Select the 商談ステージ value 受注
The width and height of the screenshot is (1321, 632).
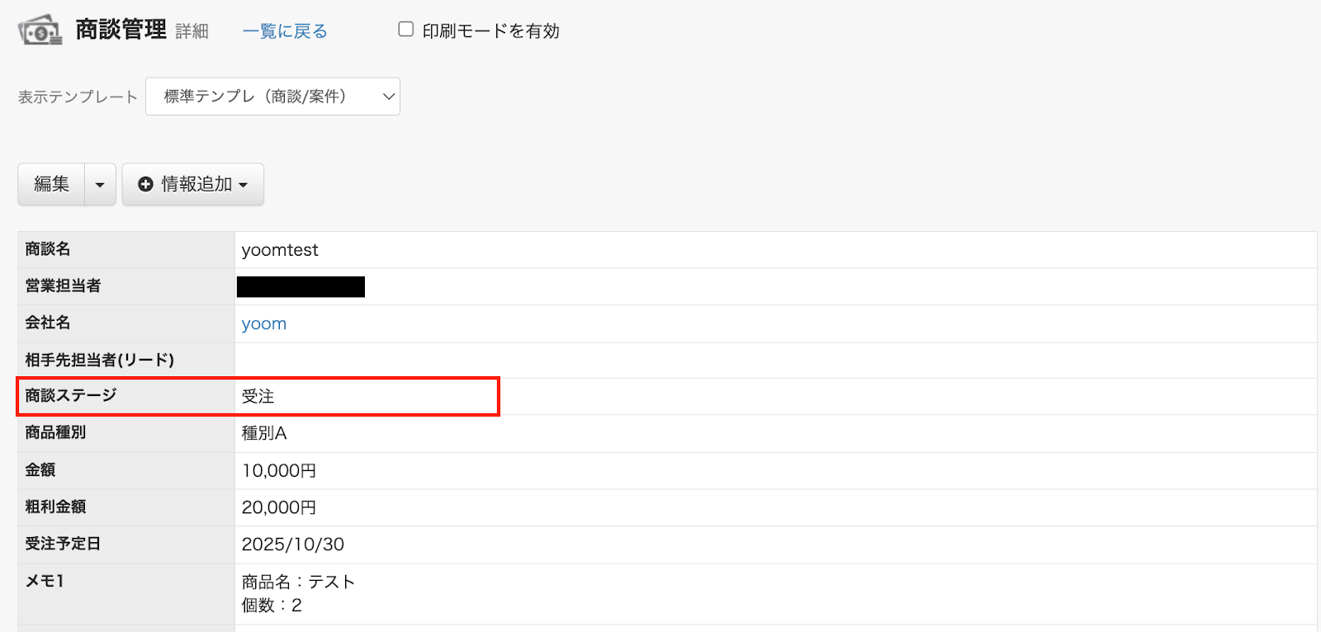coord(258,397)
